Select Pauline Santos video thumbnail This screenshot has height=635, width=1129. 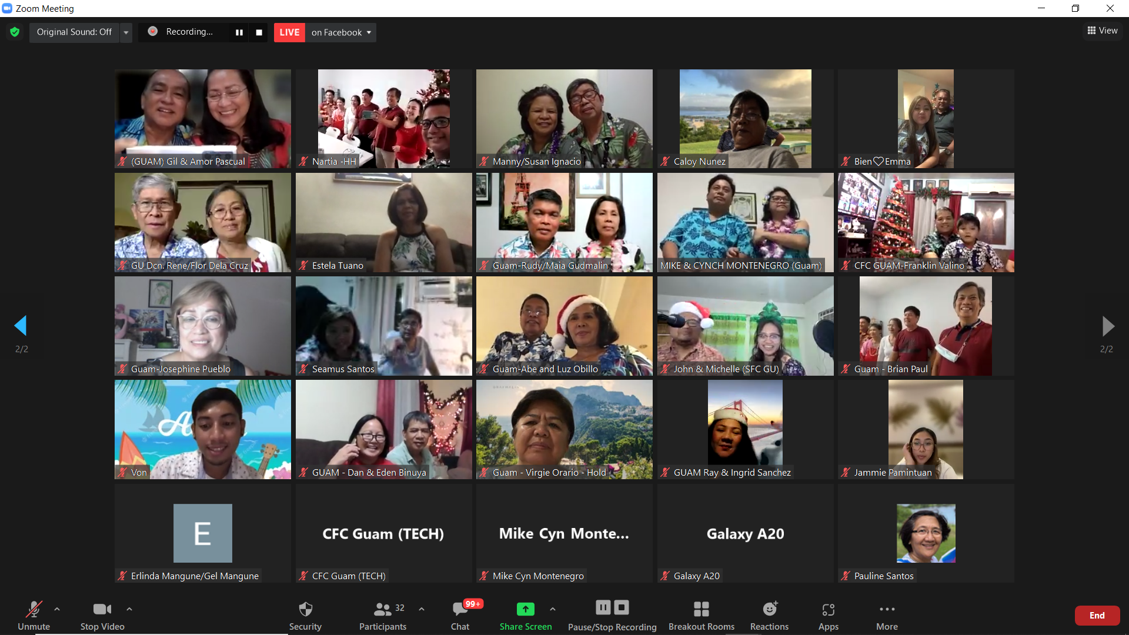[x=926, y=533]
